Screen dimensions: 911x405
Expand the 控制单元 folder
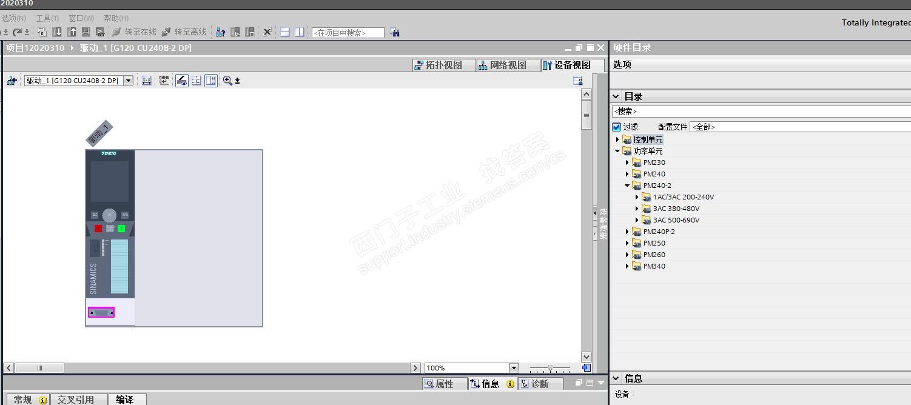click(x=618, y=139)
